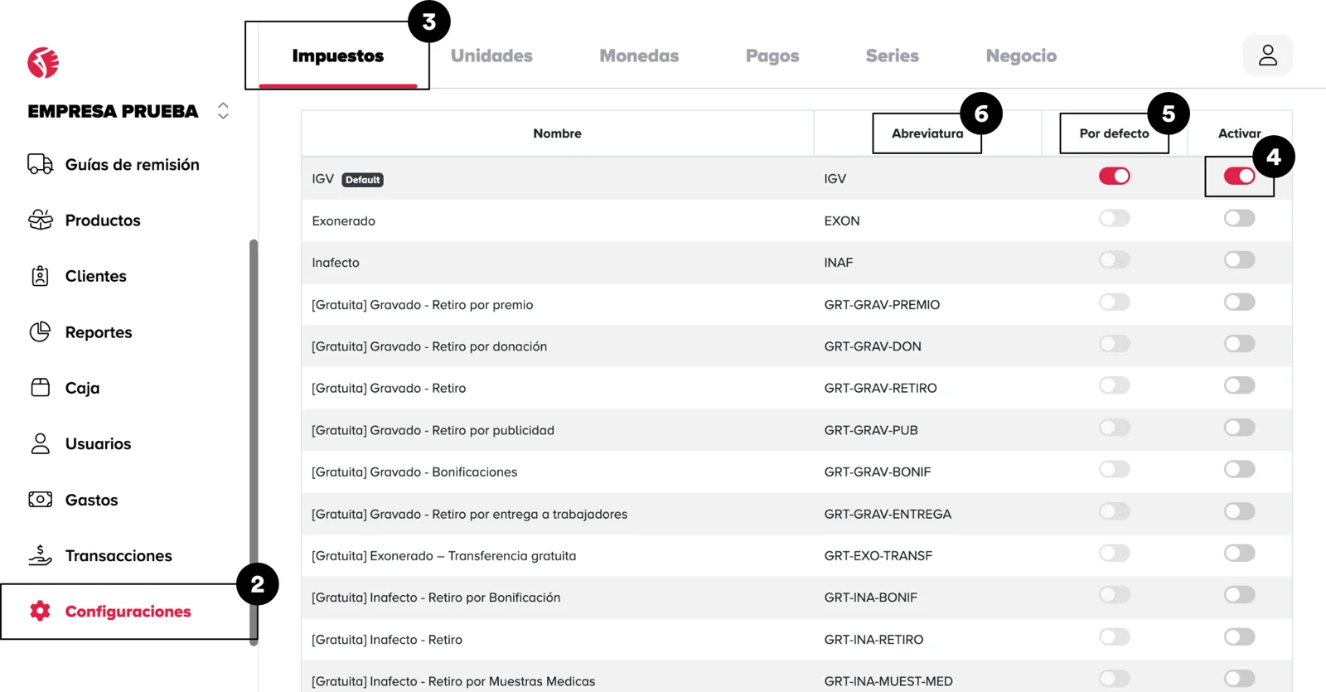
Task: Open the user profile icon
Action: pyautogui.click(x=1267, y=56)
